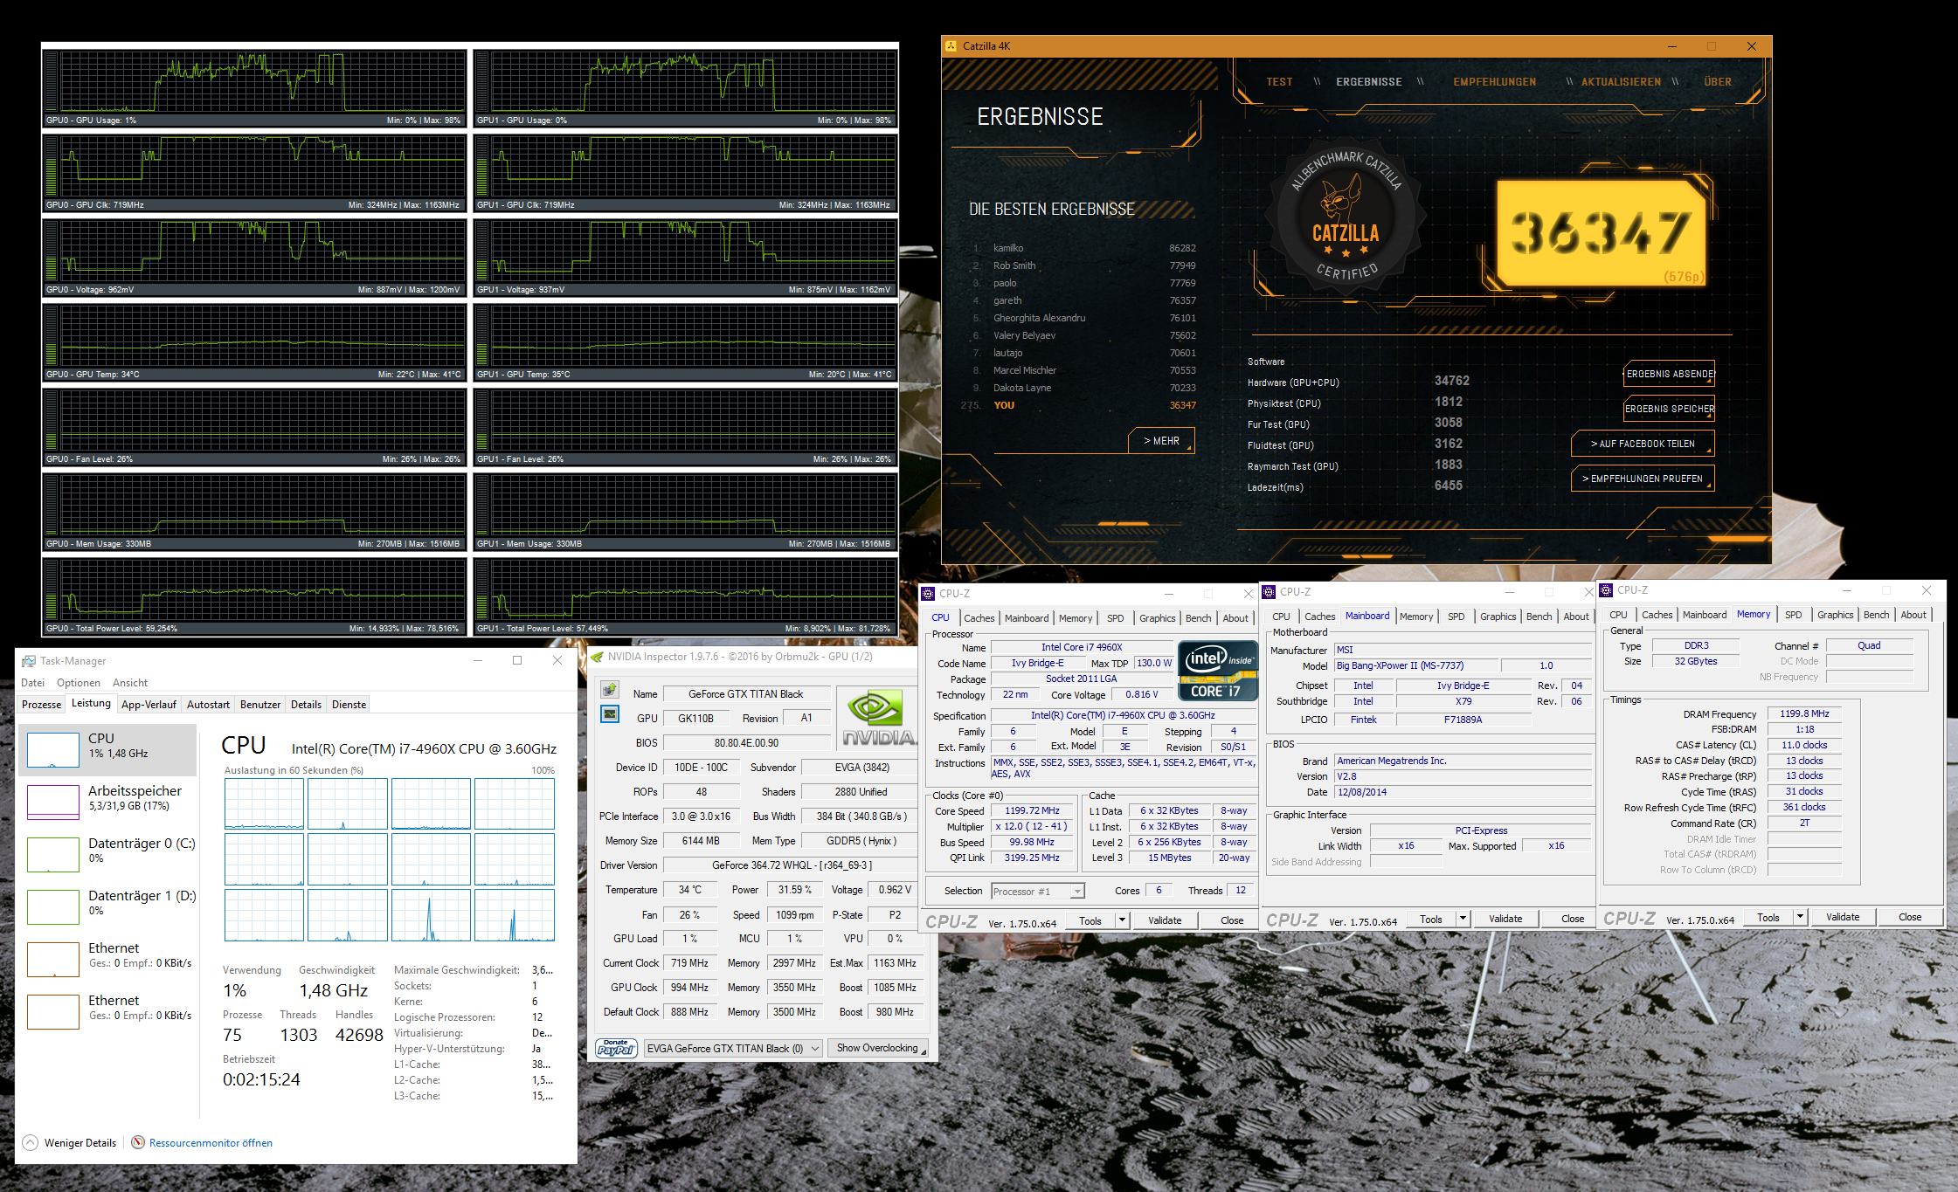Open the SPD tab in the Mainboard CPU-Z window

pyautogui.click(x=1456, y=617)
